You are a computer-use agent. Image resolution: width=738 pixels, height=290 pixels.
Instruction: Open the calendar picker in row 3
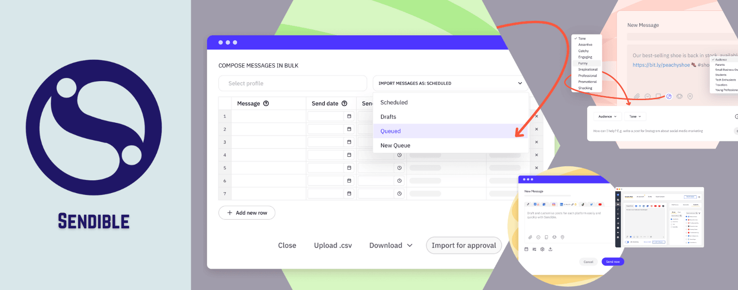pos(349,142)
